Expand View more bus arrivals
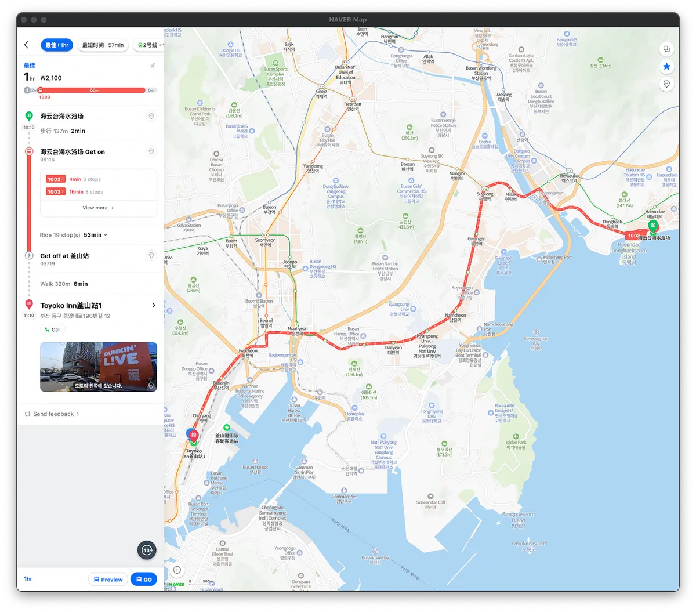This screenshot has width=696, height=612. point(98,208)
